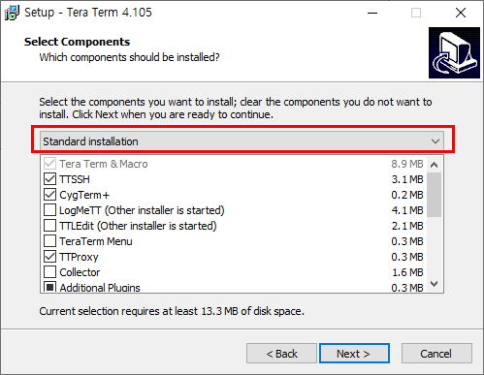Uncheck the TTSSH component checkbox

click(x=49, y=179)
